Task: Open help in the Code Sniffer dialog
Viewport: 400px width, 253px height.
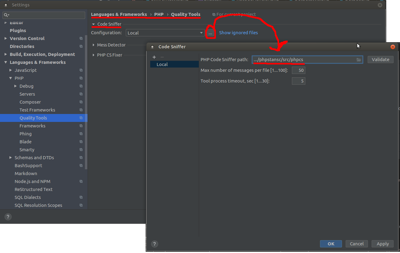Action: click(155, 244)
